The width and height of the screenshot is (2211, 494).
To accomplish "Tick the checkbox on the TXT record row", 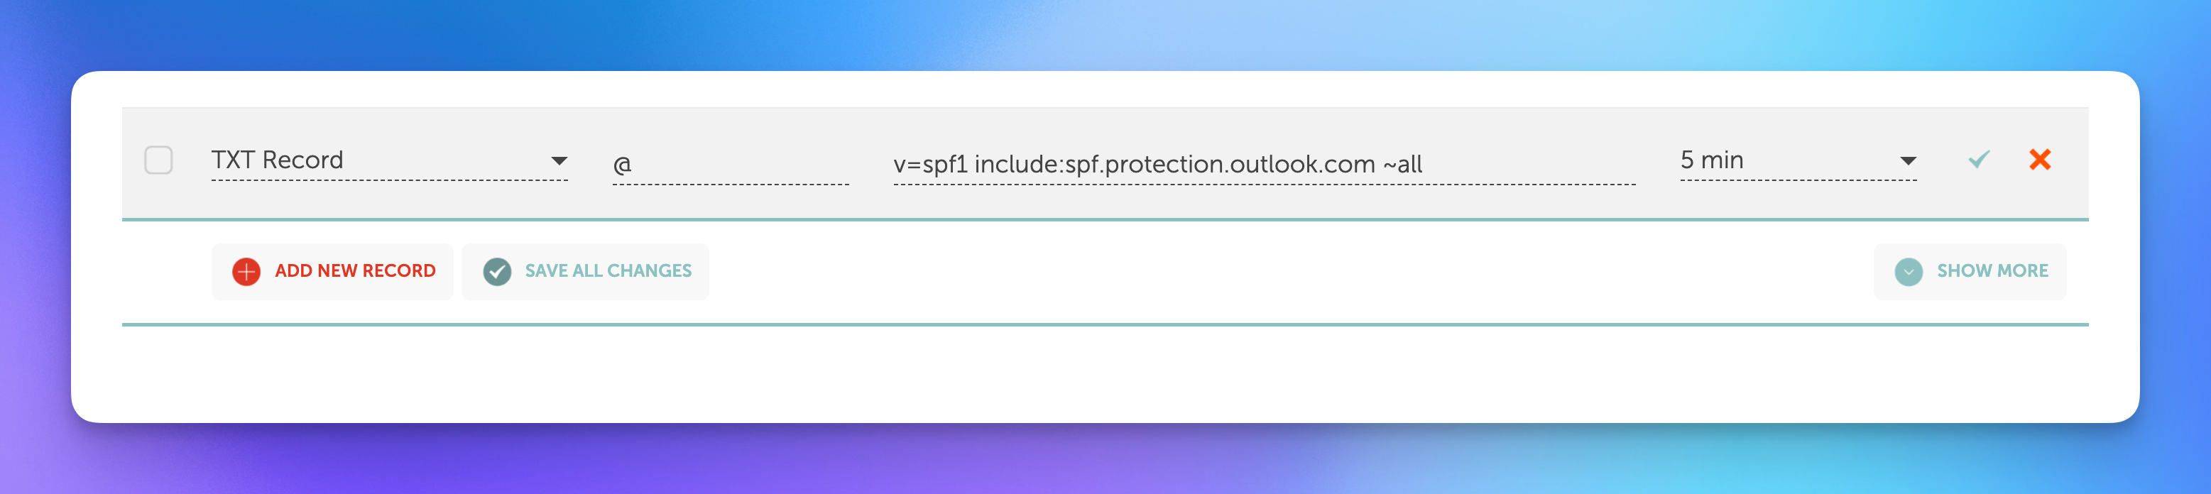I will coord(159,160).
